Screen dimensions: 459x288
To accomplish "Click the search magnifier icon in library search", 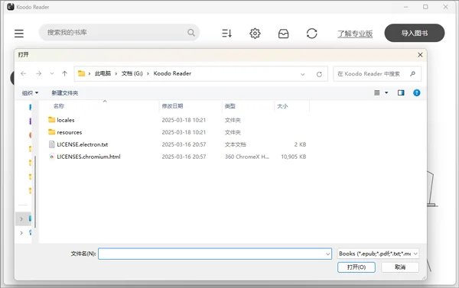I will coord(191,32).
